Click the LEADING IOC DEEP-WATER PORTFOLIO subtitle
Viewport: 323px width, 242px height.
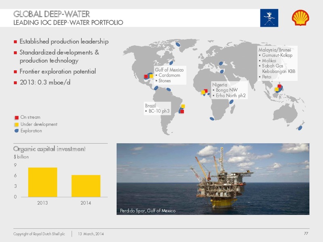[68, 23]
